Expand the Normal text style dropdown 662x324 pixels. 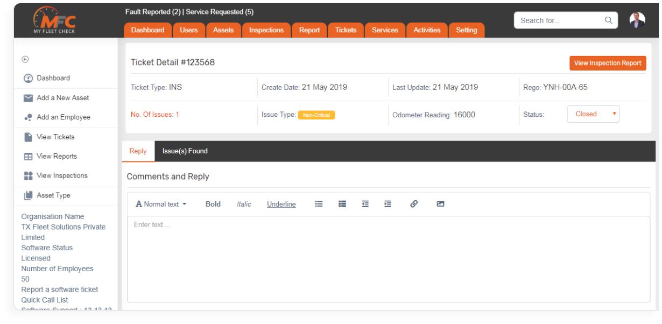[161, 204]
